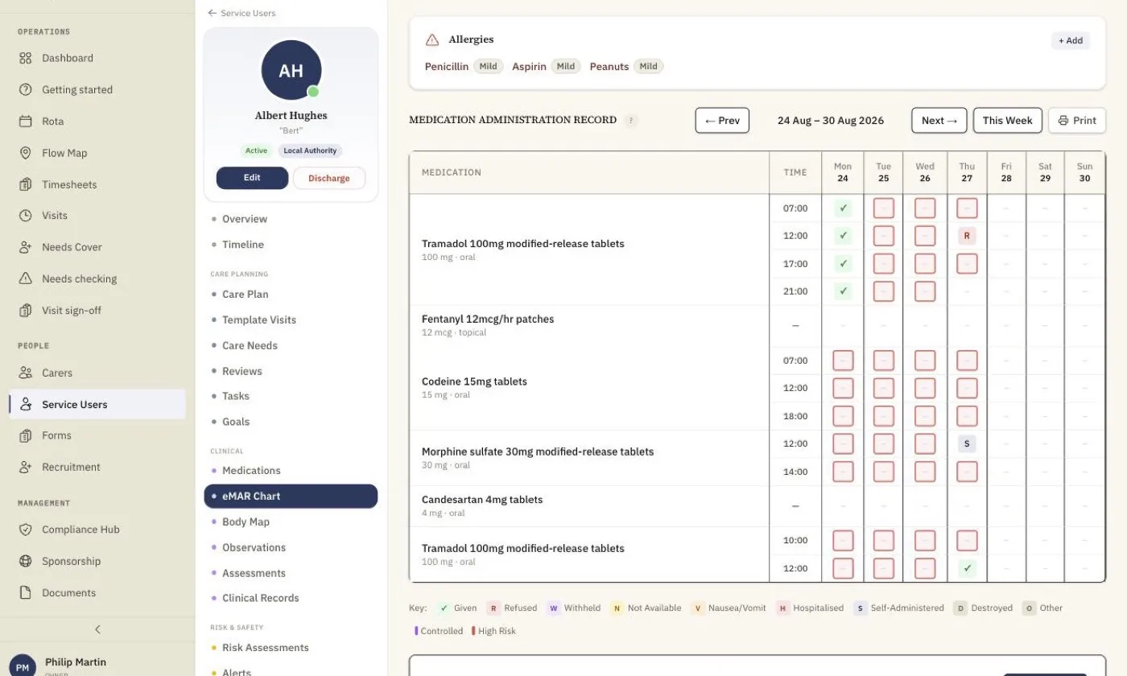
Task: Select the Documents file icon
Action: click(26, 593)
